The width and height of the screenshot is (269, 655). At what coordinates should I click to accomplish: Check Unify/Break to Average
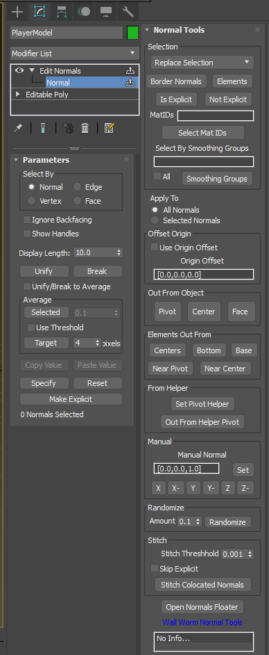pyautogui.click(x=26, y=286)
